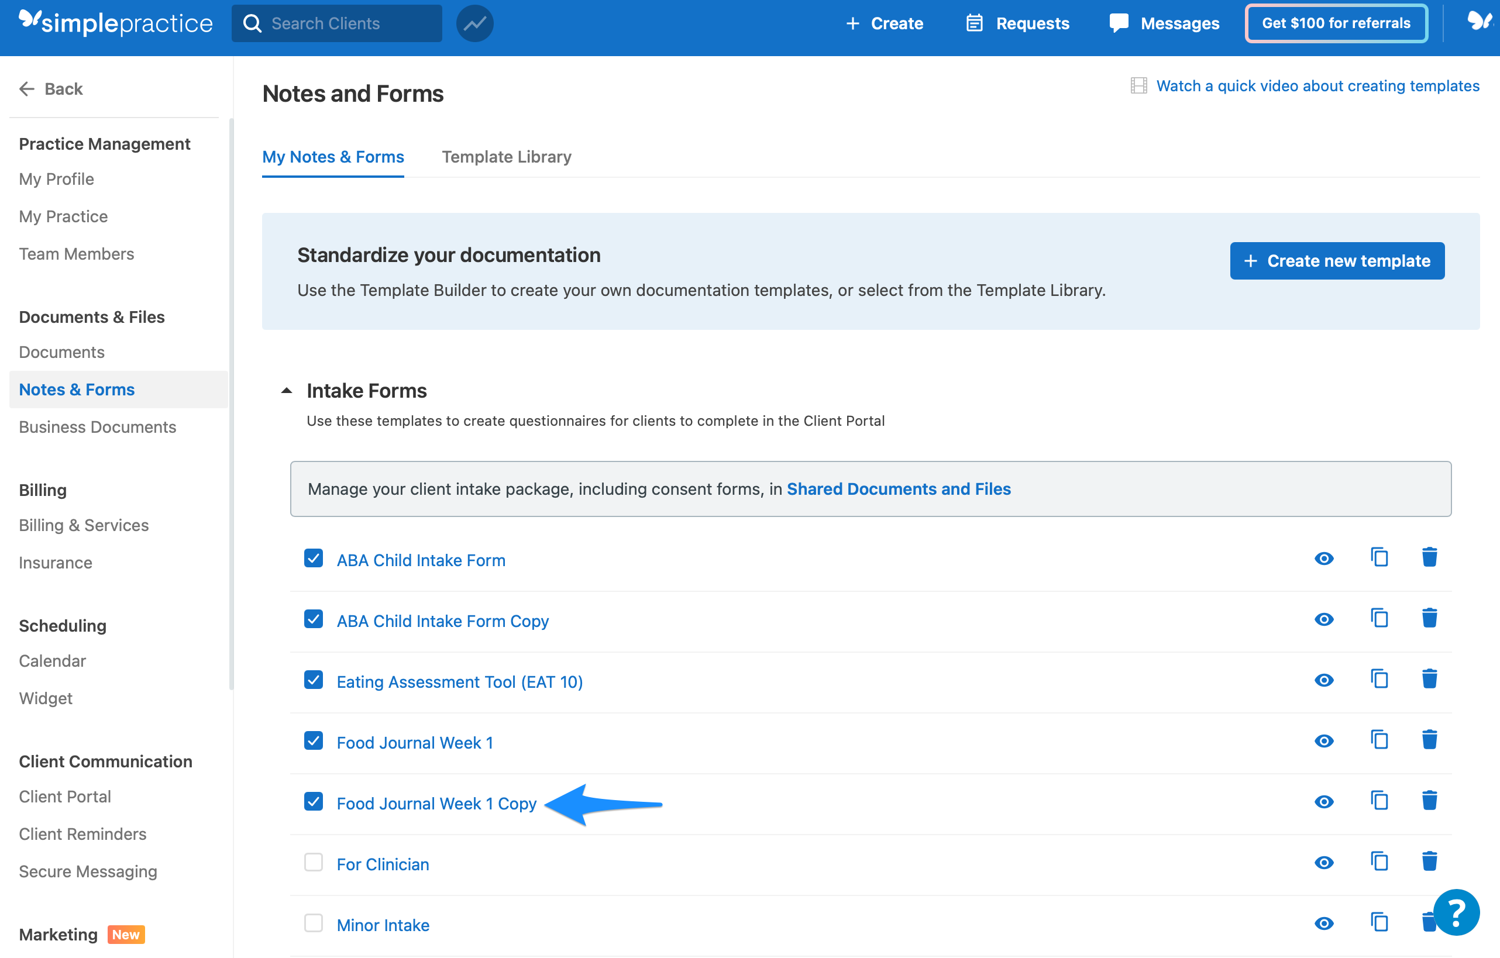Check the Minor Intake checkbox

pyautogui.click(x=314, y=923)
